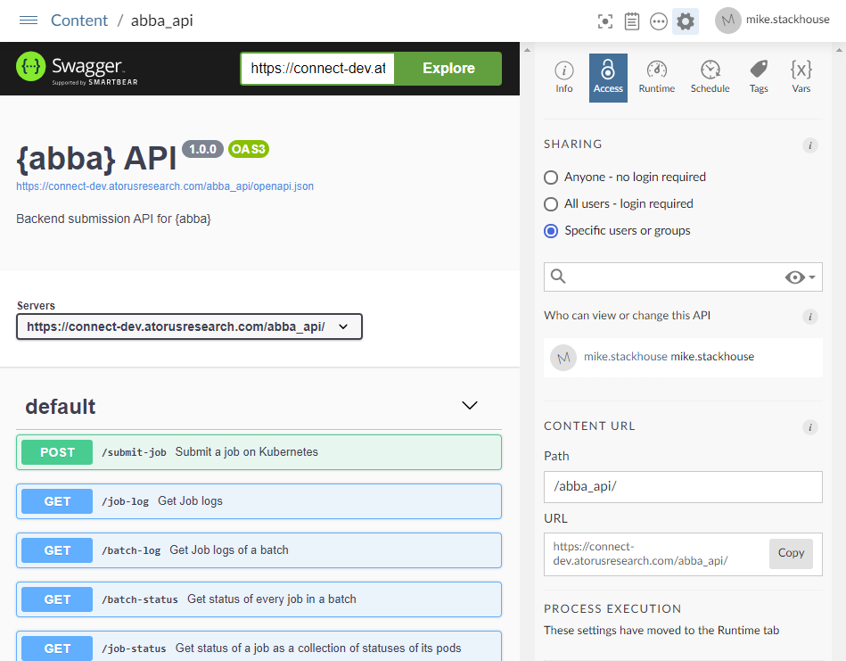
Task: Switch to the Runtime tab
Action: (x=656, y=78)
